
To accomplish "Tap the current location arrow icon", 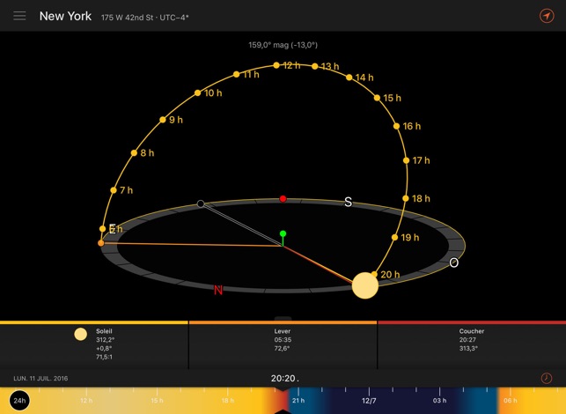I will tap(547, 16).
